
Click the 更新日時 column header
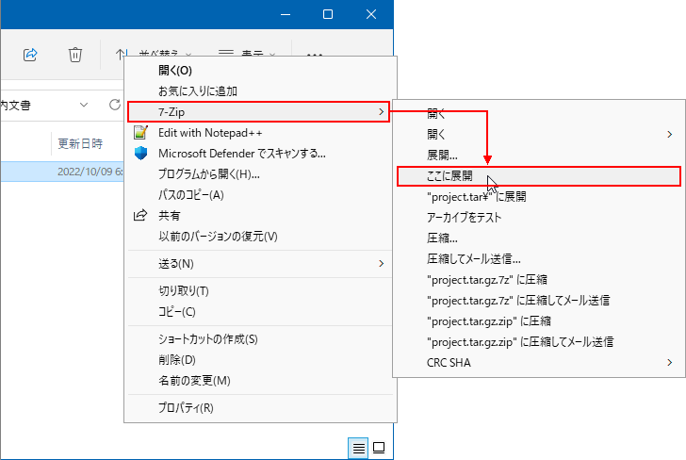click(80, 143)
